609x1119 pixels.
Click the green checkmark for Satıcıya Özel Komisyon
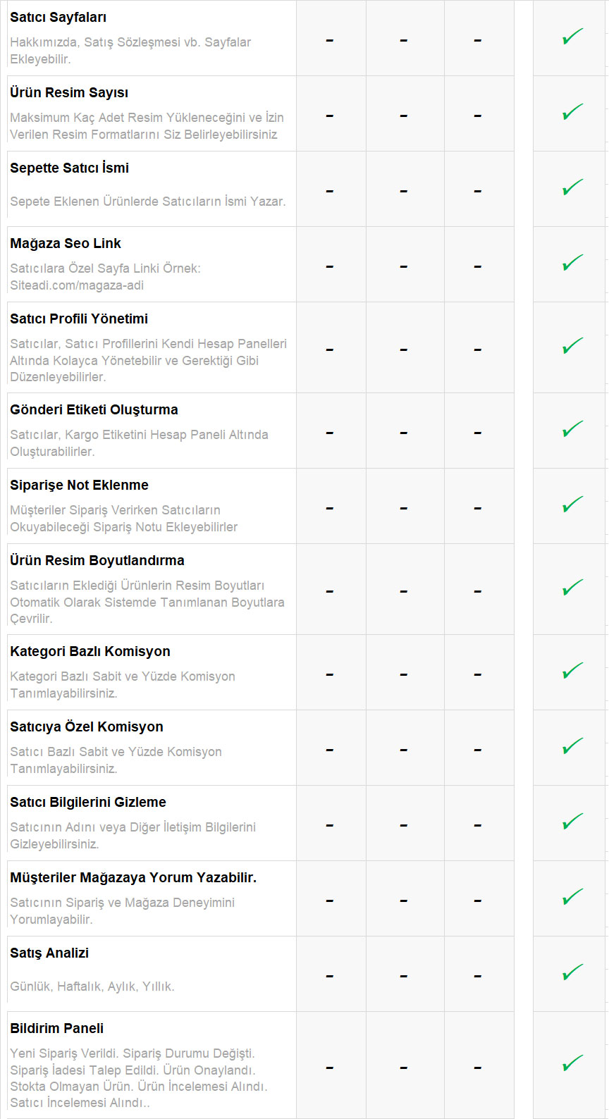tap(572, 746)
